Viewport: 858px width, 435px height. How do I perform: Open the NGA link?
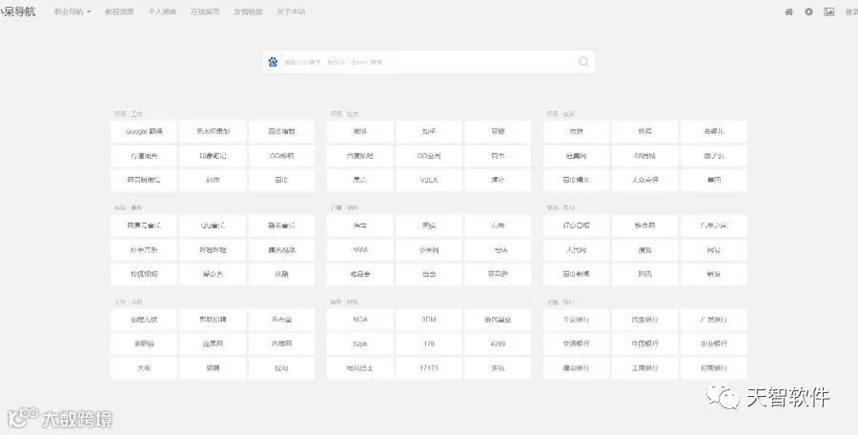tap(360, 320)
